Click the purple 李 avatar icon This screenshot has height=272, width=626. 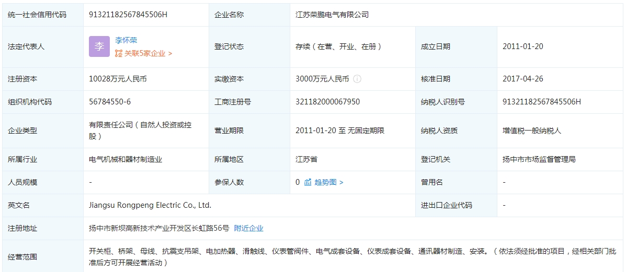[x=99, y=46]
